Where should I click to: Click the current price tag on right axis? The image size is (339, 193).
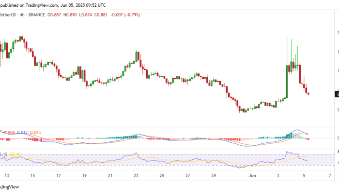click(337, 95)
